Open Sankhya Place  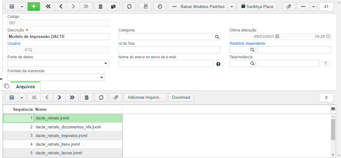[x=257, y=6]
